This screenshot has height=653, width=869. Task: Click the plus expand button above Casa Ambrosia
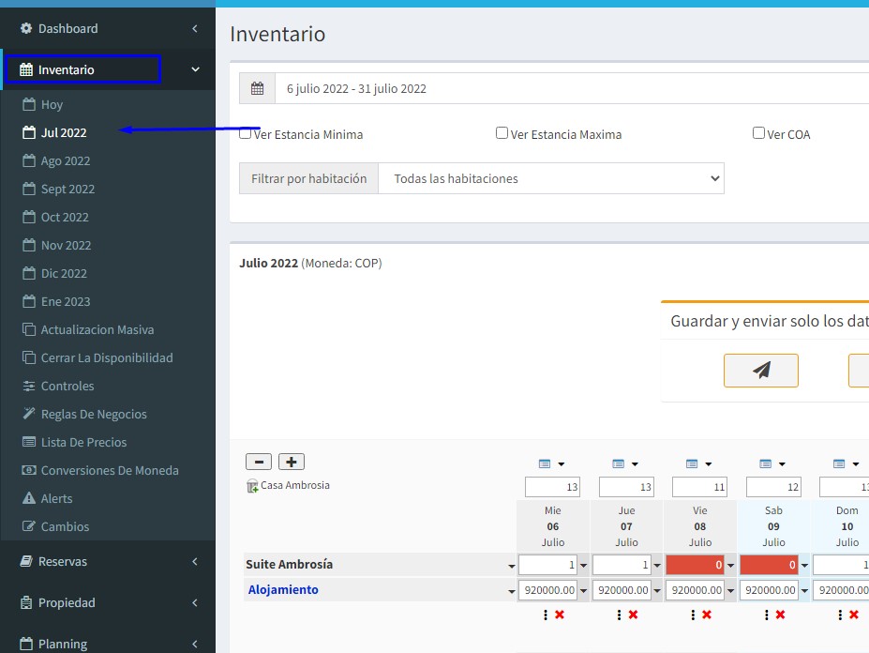pos(292,462)
